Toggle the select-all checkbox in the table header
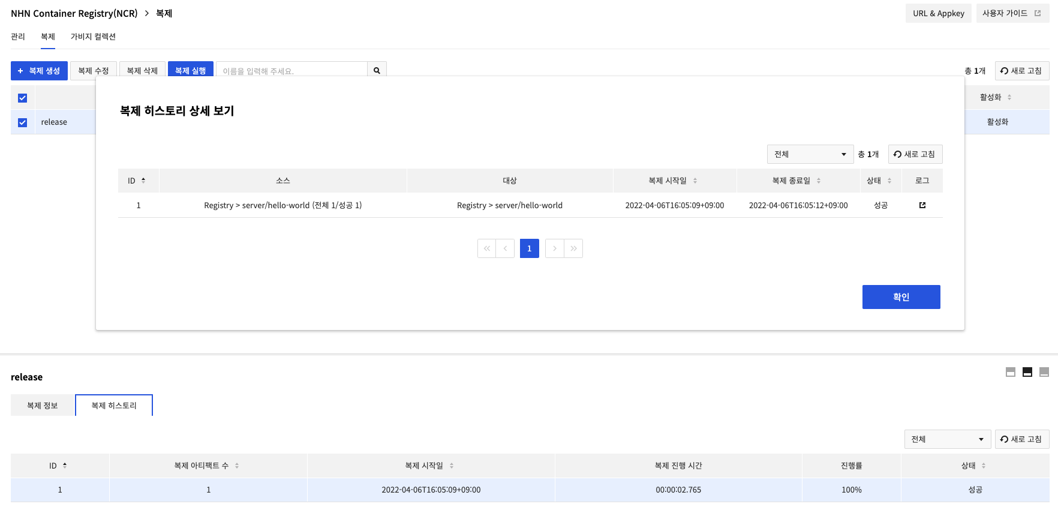 coord(23,98)
